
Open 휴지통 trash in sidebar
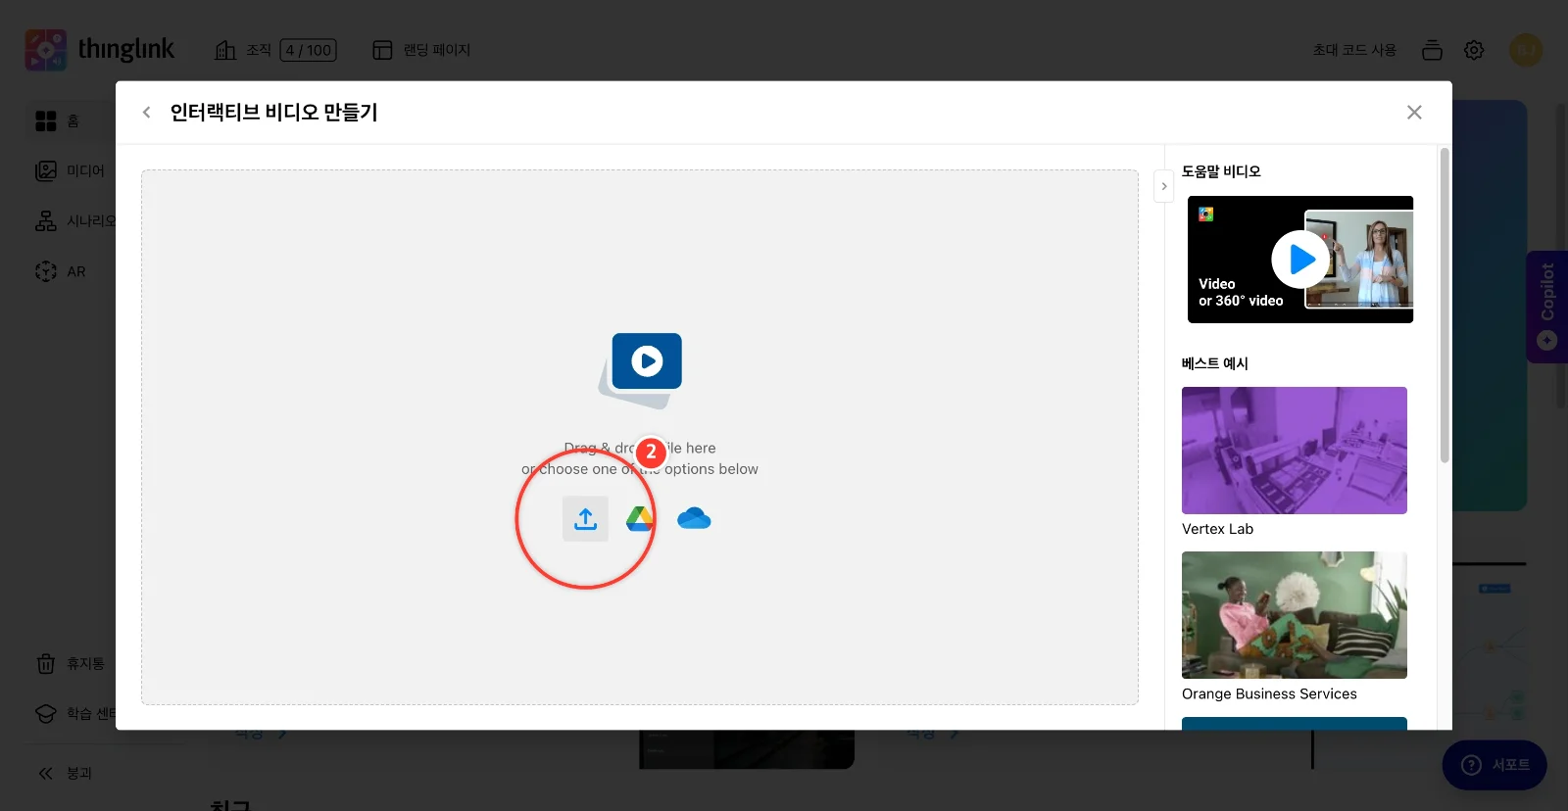70,664
